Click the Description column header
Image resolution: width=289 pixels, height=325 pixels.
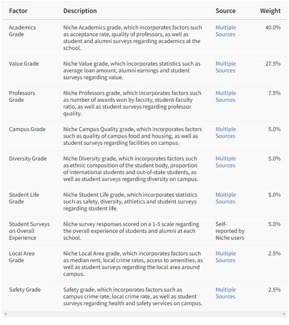pyautogui.click(x=80, y=11)
